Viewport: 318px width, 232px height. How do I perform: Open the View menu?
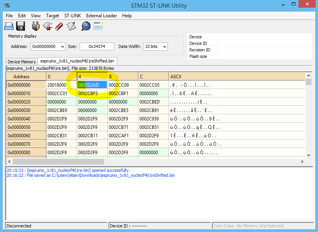click(36, 16)
